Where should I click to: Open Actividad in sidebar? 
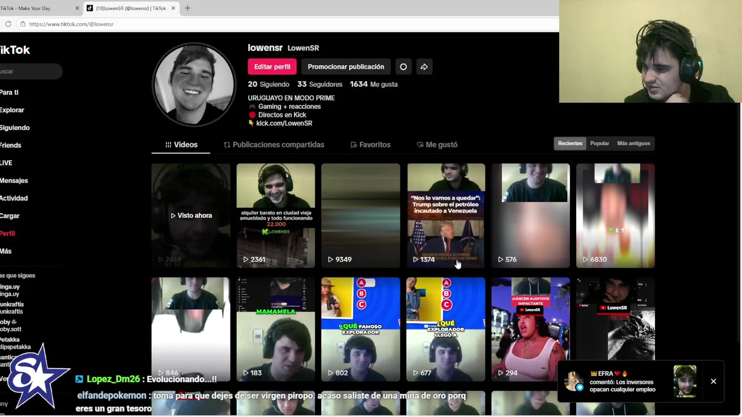pos(14,198)
